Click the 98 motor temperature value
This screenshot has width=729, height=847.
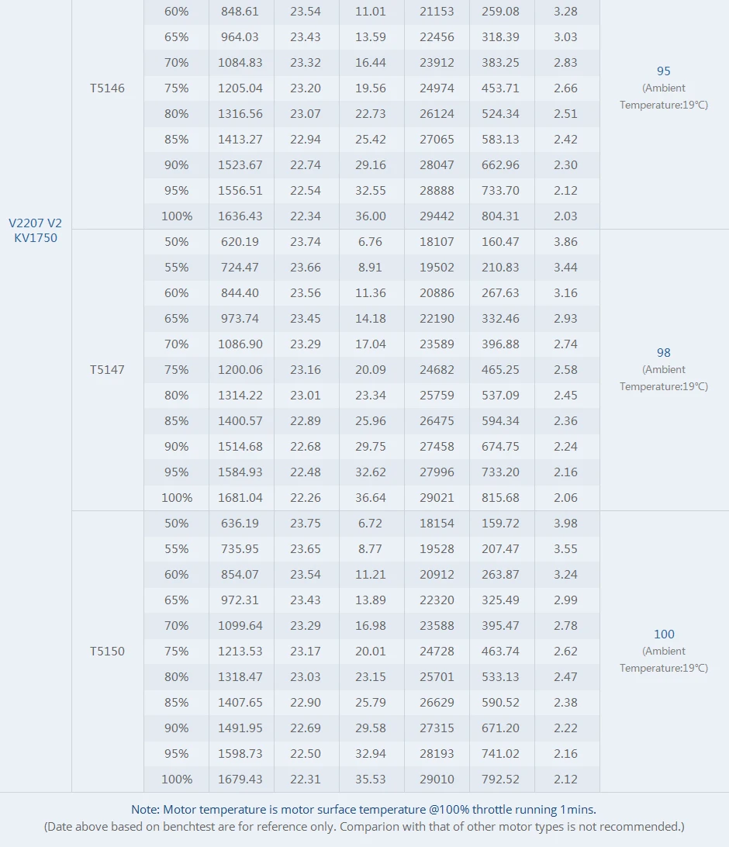coord(664,353)
